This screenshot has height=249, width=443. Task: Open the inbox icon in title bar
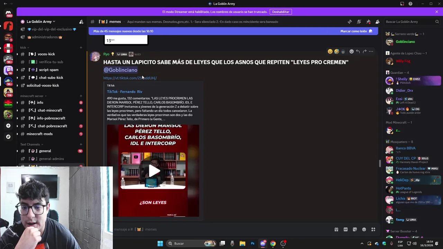(402, 4)
